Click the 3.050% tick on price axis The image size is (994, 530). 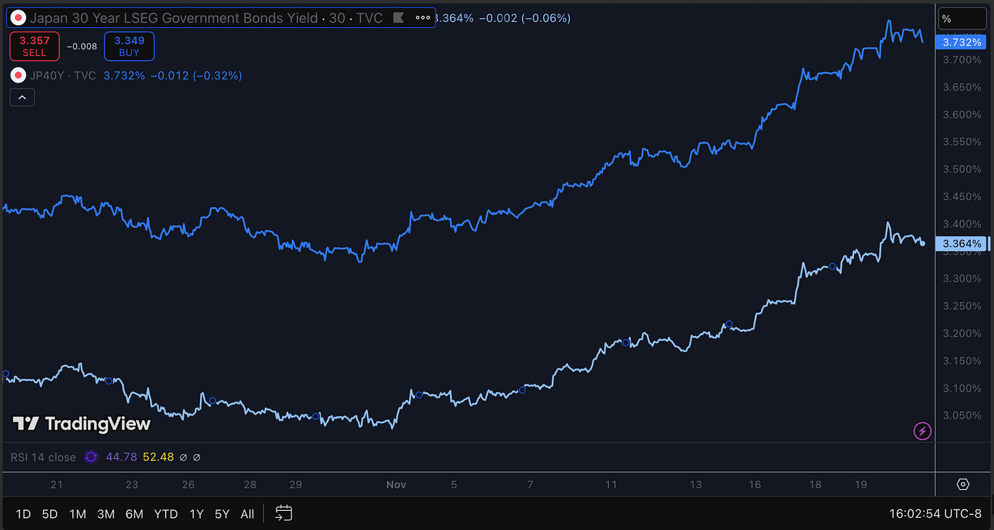tap(961, 415)
